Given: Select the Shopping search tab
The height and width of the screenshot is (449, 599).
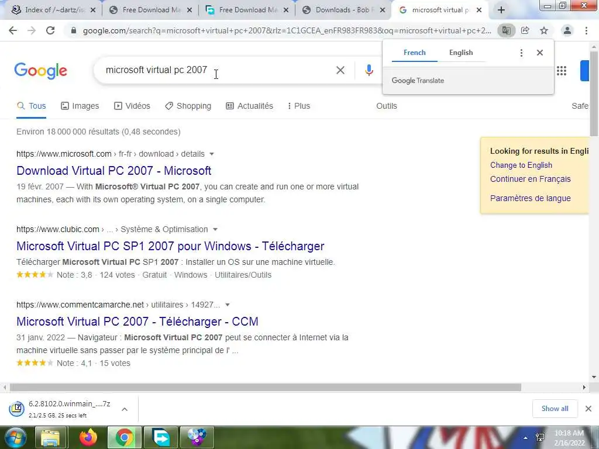Looking at the screenshot, I should 188,106.
